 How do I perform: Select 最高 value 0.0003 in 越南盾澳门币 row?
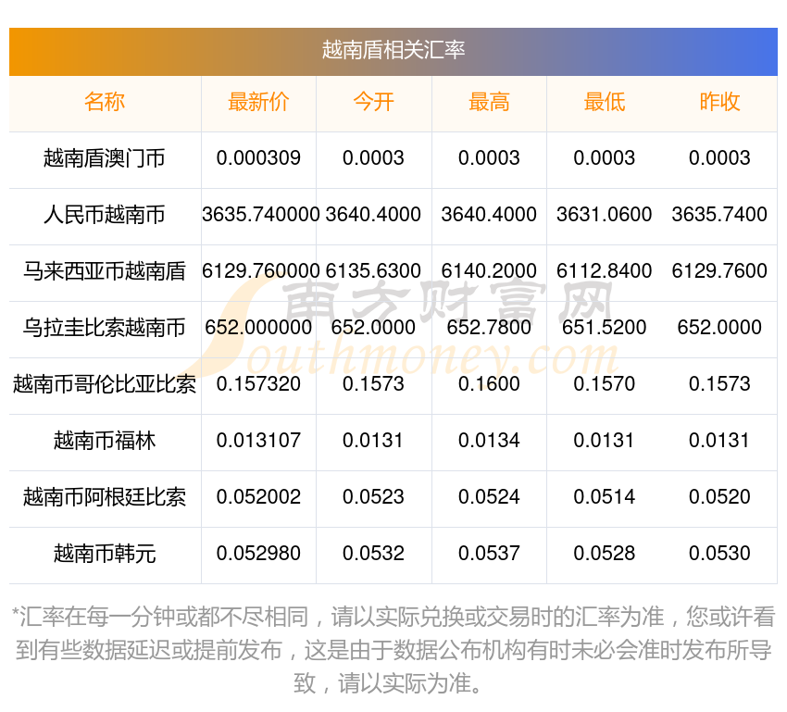point(489,158)
